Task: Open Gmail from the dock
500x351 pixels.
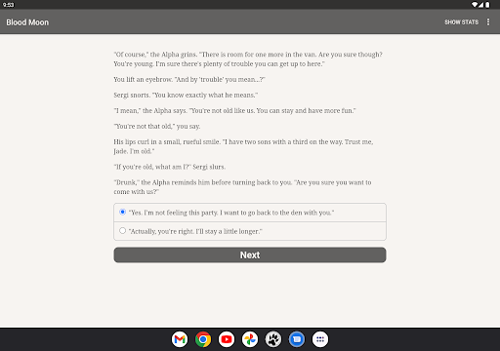Action: click(x=180, y=339)
